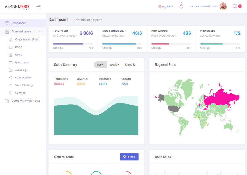This screenshot has height=175, width=247.
Task: Click the Subscription refresh icon
Action: 11,78
